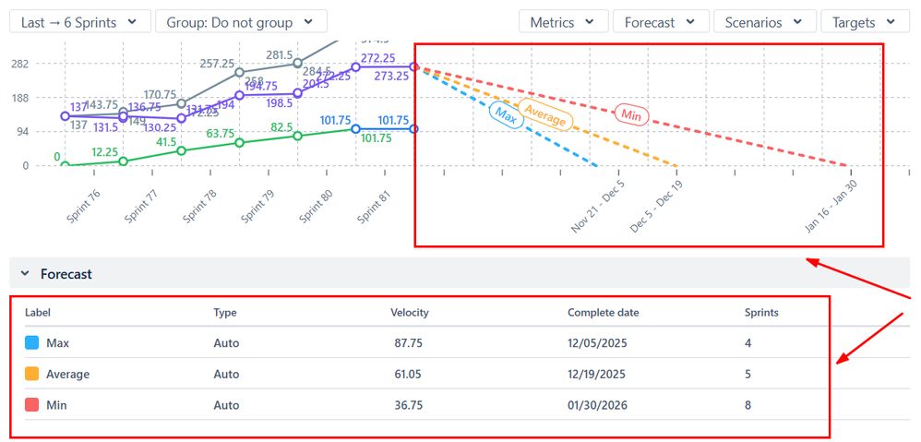
Task: Open the Scenarios dropdown menu
Action: 765,22
